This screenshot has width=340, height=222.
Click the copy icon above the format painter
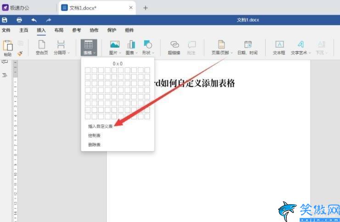coord(20,44)
